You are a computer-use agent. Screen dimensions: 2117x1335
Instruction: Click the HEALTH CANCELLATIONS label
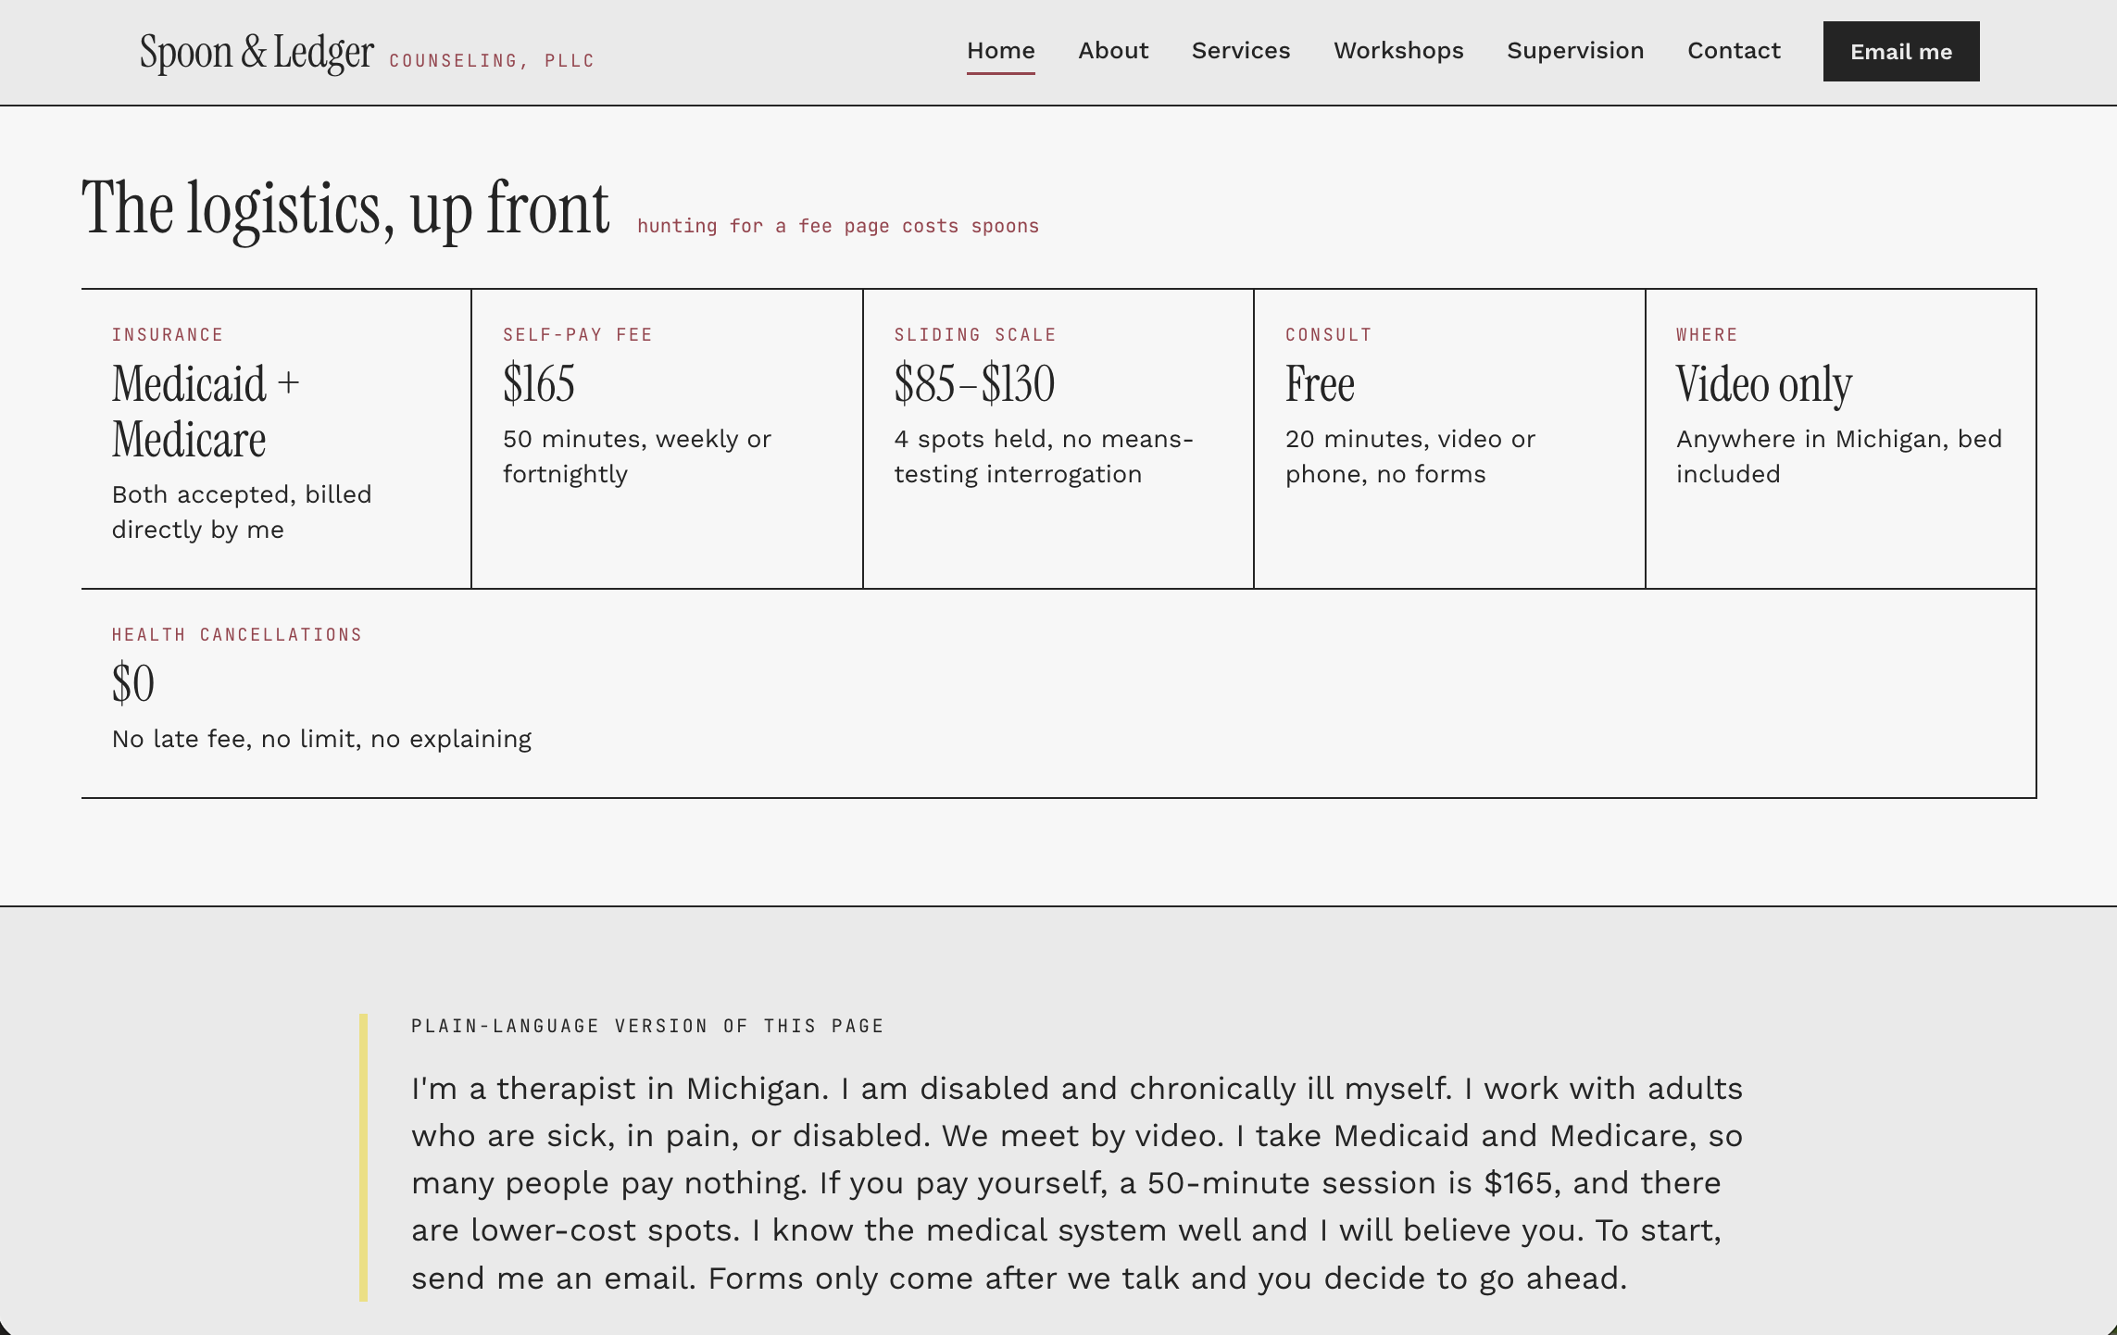(237, 635)
